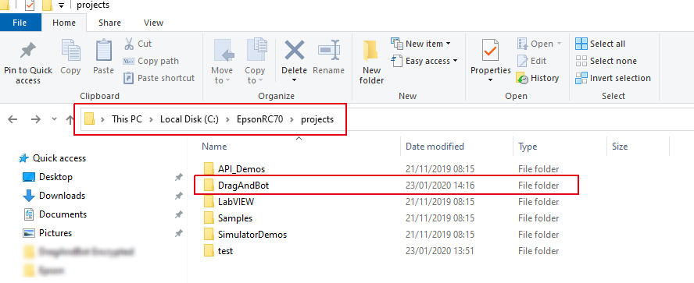Open the Share ribbon tab
The width and height of the screenshot is (694, 283).
pyautogui.click(x=109, y=23)
